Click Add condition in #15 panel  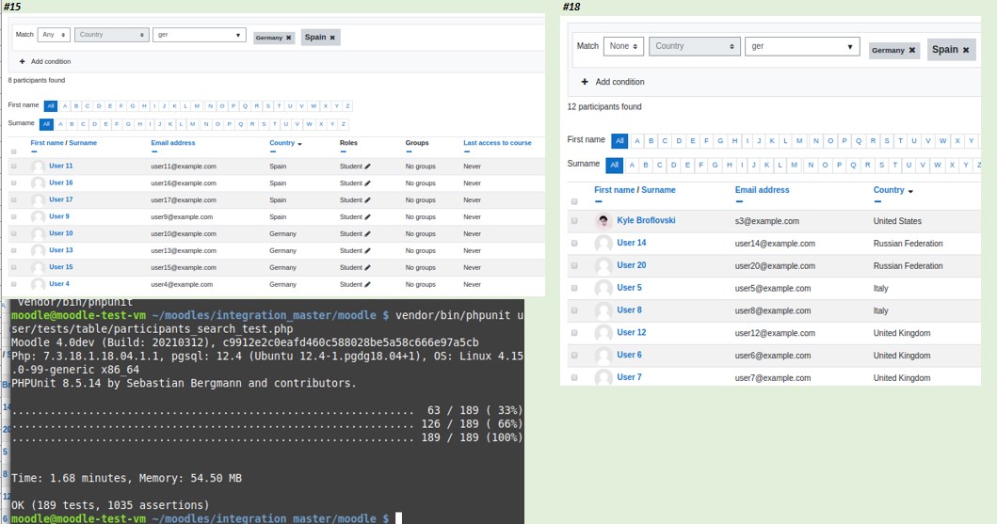51,61
